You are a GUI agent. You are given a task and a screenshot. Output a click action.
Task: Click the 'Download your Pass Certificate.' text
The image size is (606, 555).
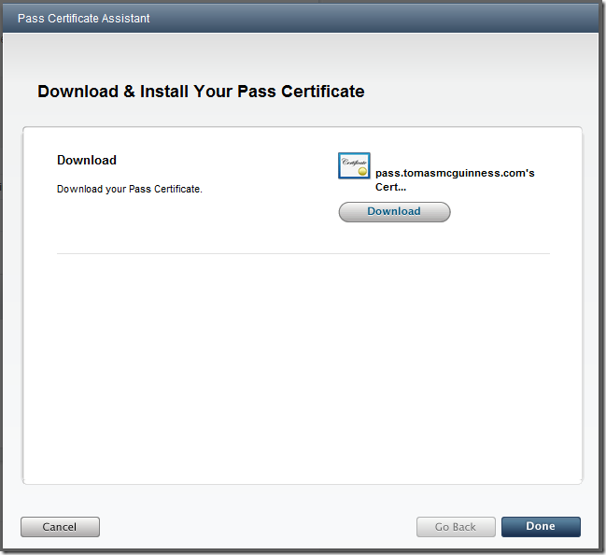point(130,189)
